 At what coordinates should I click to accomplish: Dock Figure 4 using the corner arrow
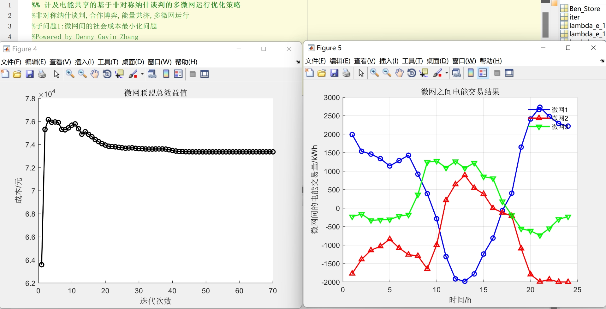click(x=298, y=62)
